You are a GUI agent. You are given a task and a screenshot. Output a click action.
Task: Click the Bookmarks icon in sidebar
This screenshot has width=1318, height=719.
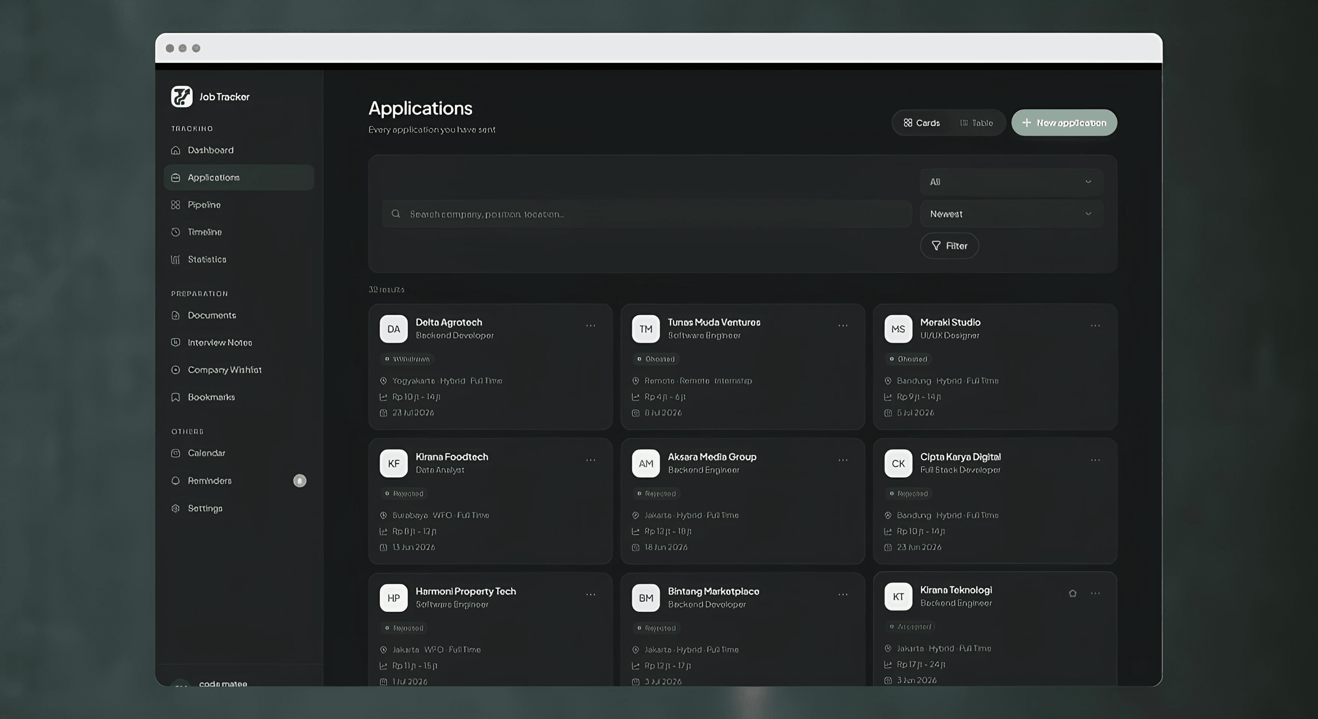pos(176,397)
